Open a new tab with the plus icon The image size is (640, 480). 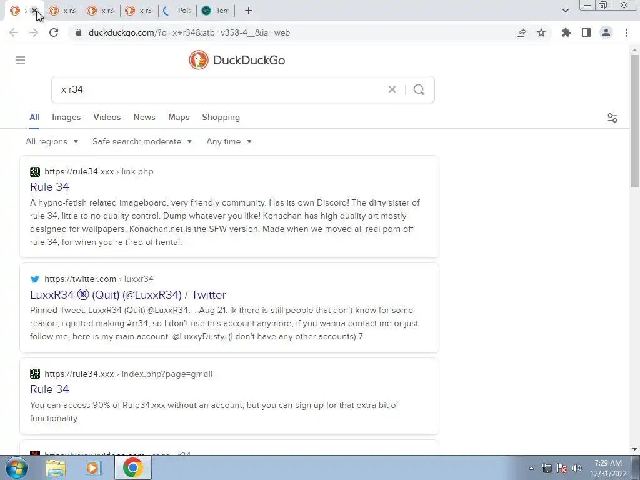(249, 11)
